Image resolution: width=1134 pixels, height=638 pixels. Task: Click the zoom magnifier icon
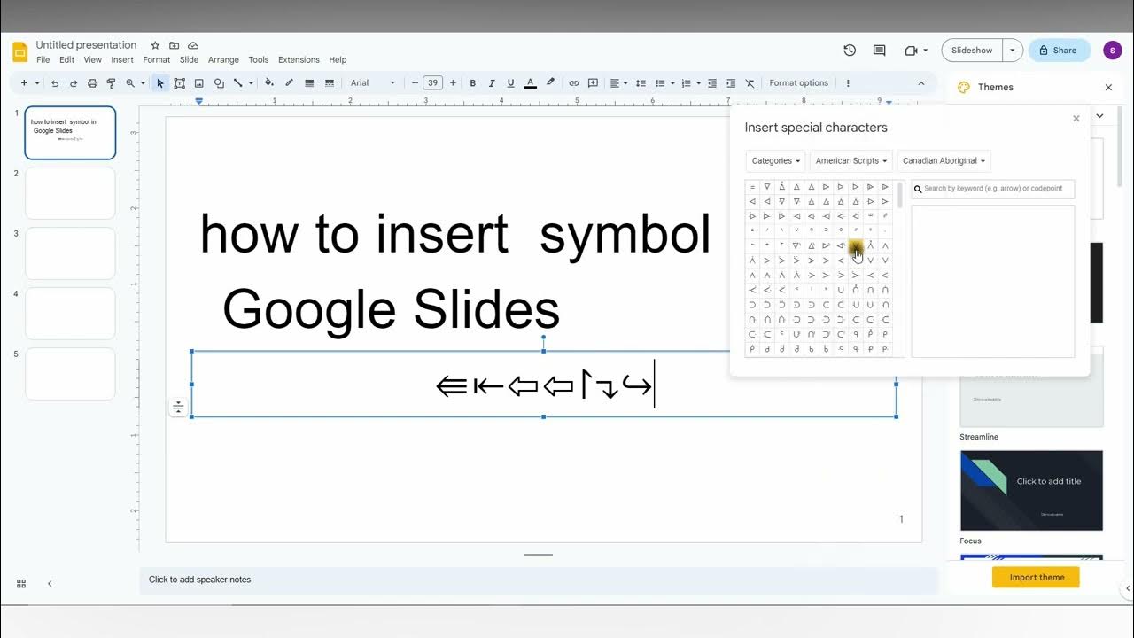pos(130,83)
